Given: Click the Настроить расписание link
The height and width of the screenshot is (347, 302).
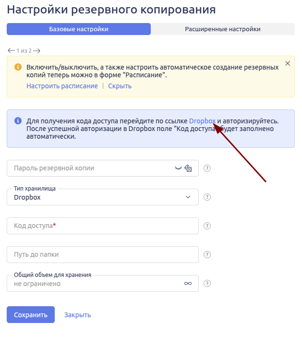Looking at the screenshot, I should pyautogui.click(x=62, y=86).
